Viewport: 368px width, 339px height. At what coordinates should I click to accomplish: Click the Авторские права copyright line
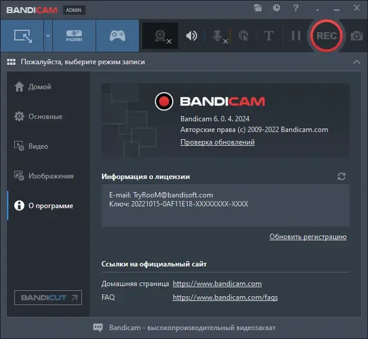[254, 130]
